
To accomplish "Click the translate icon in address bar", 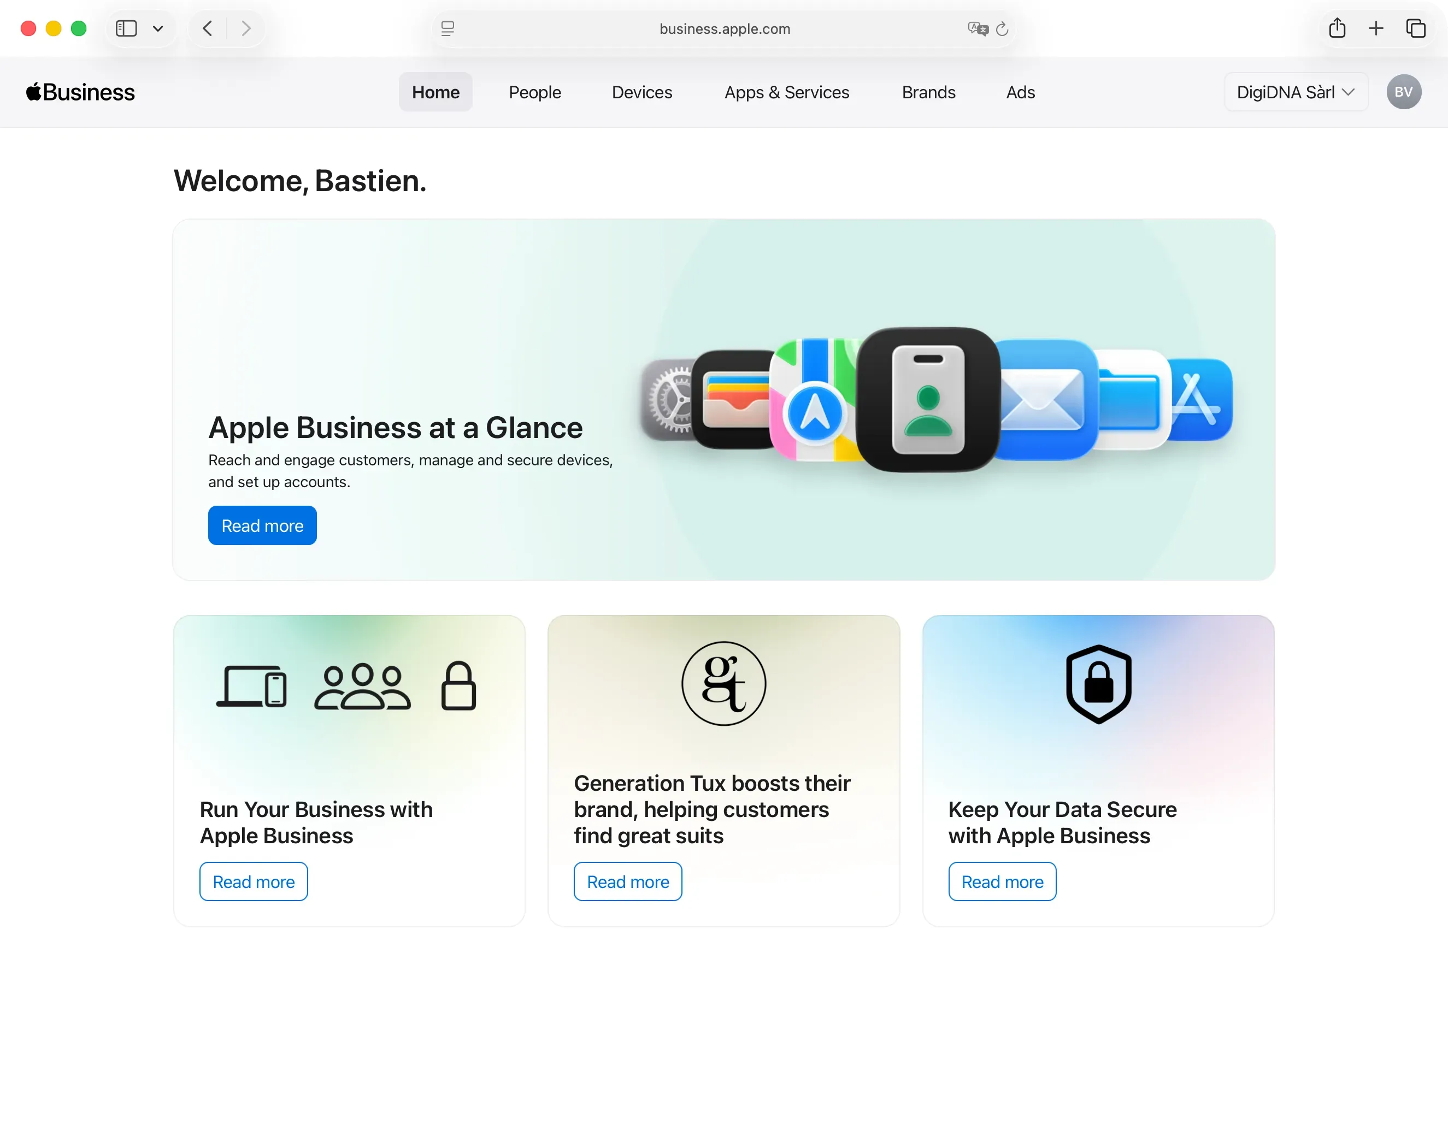I will (x=978, y=28).
